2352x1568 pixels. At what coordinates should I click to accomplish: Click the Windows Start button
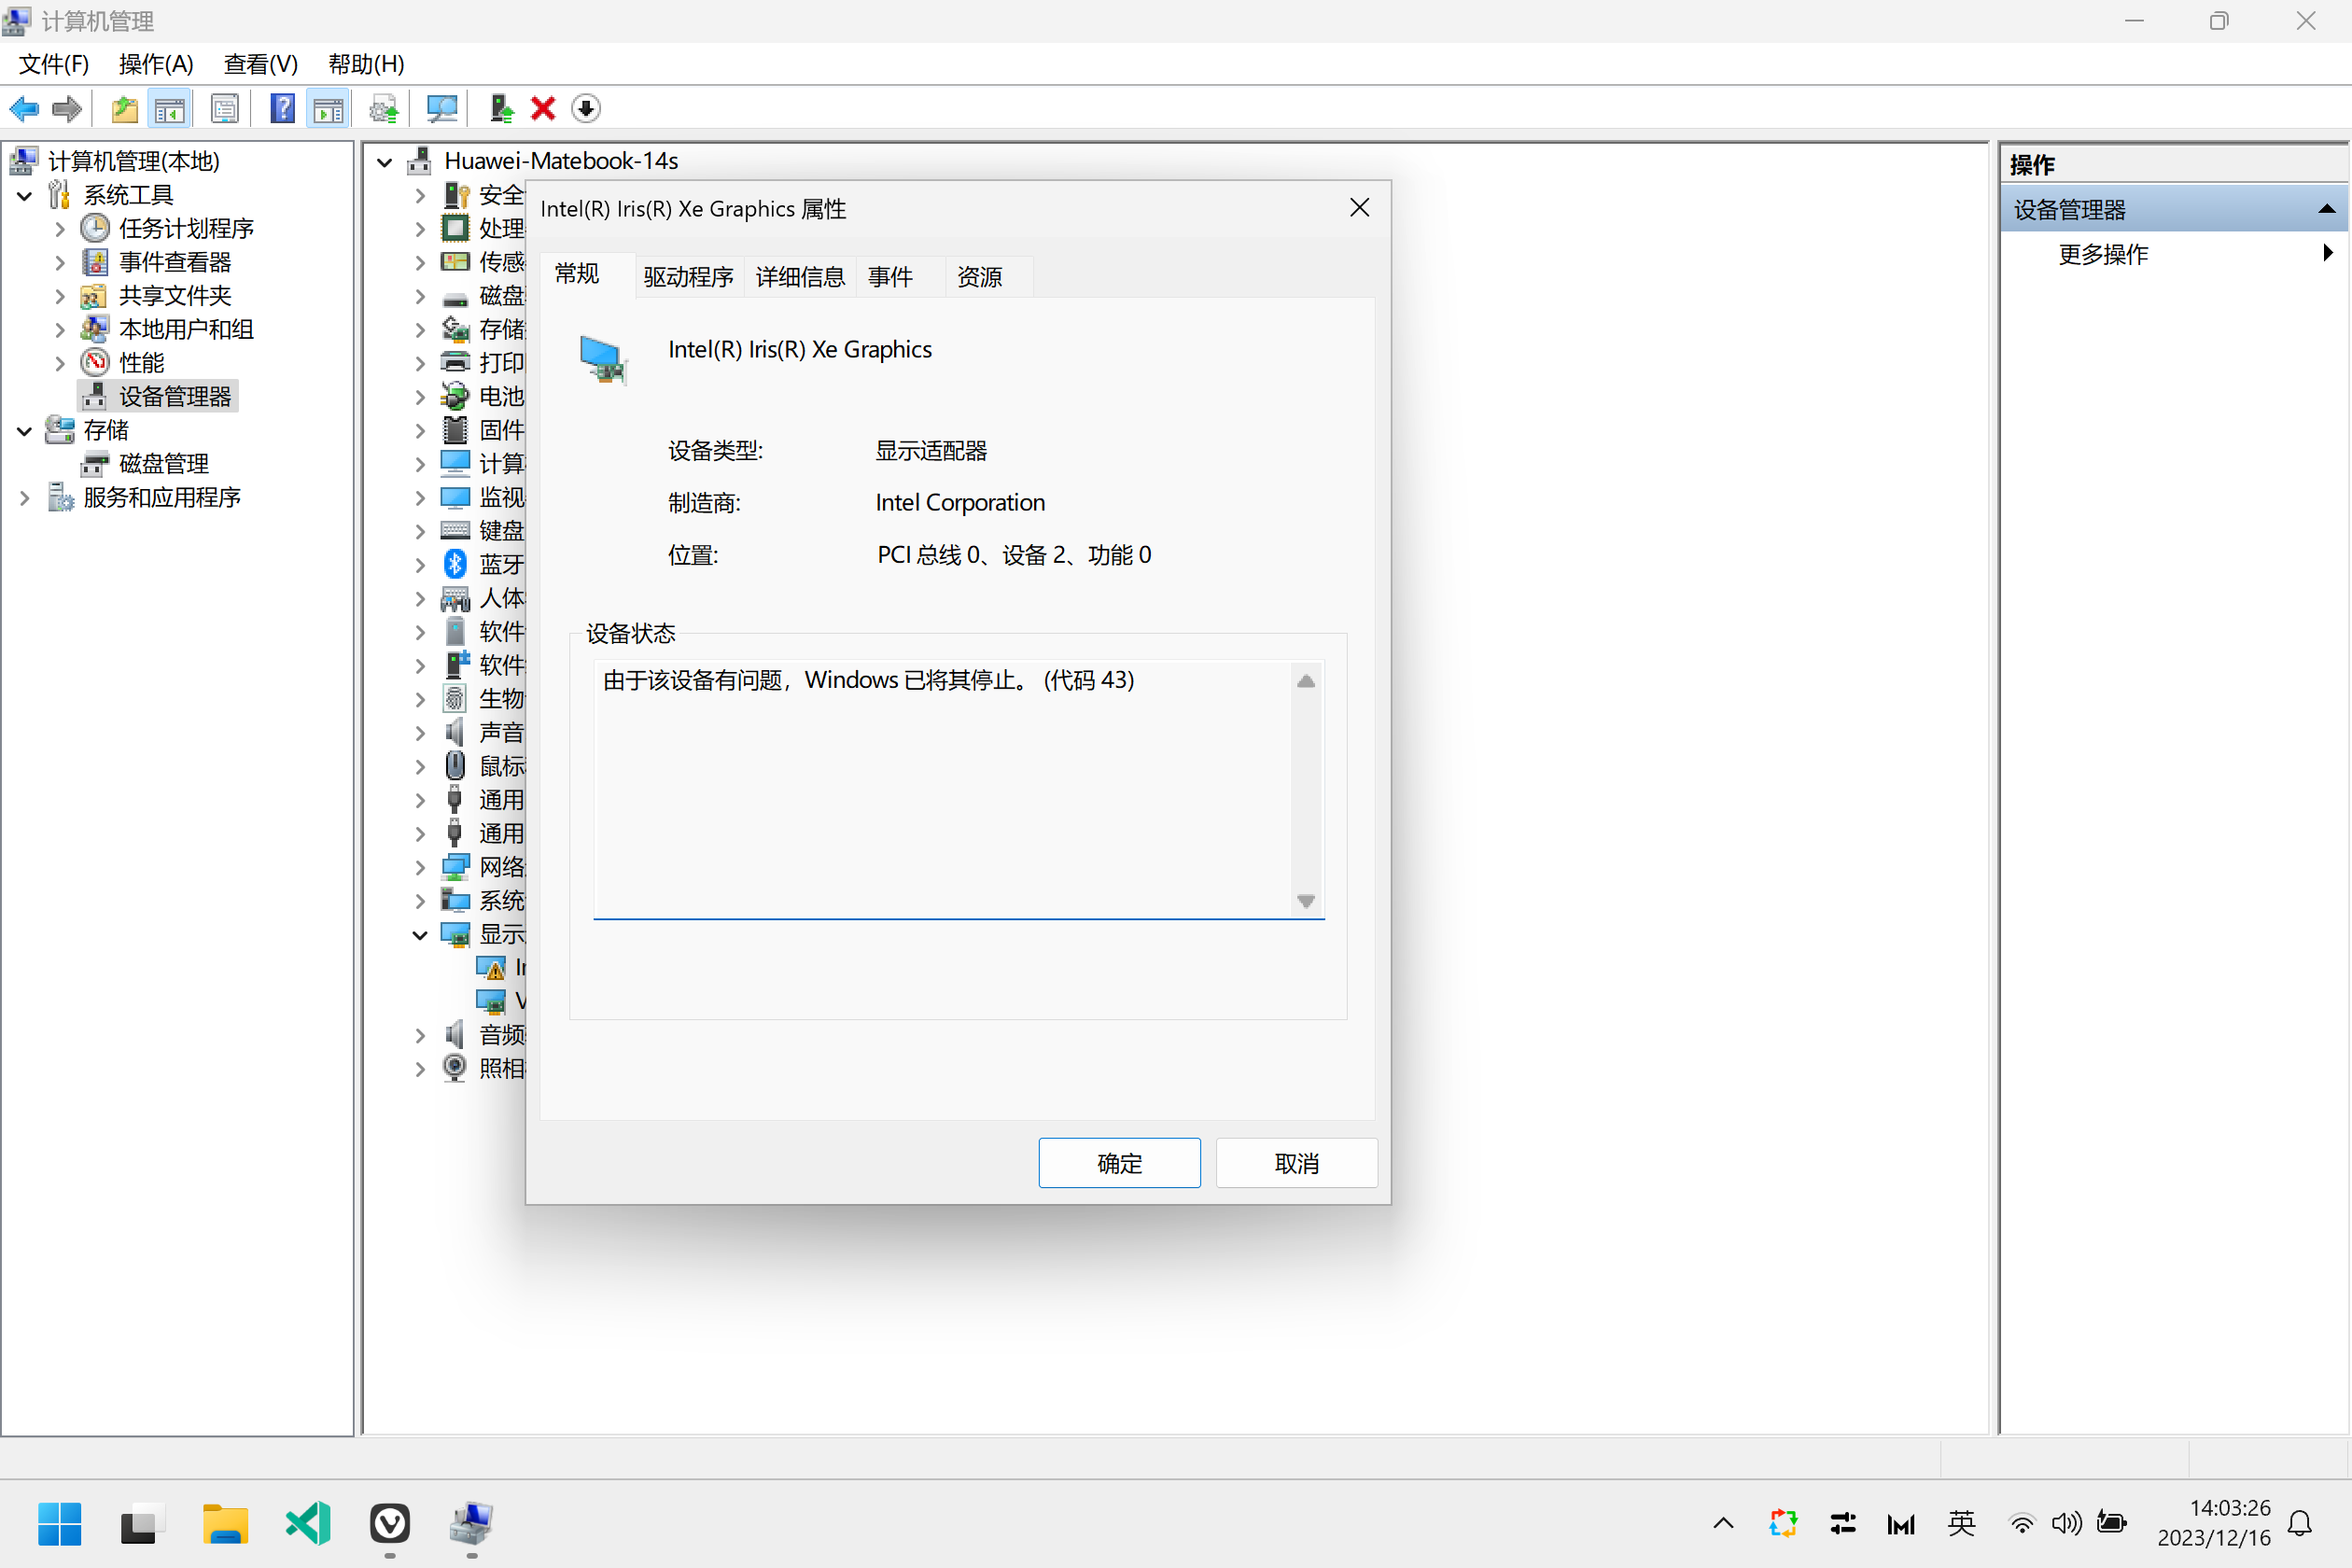click(x=59, y=1524)
